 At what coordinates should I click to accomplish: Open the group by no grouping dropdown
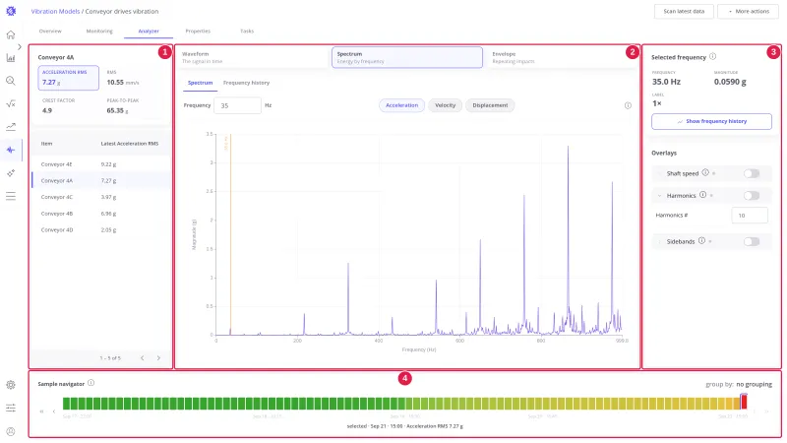[754, 384]
